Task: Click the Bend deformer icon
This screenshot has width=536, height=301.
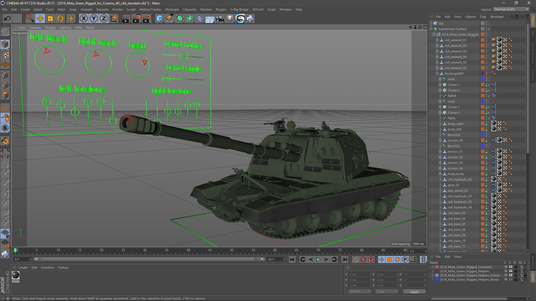Action: [x=200, y=19]
